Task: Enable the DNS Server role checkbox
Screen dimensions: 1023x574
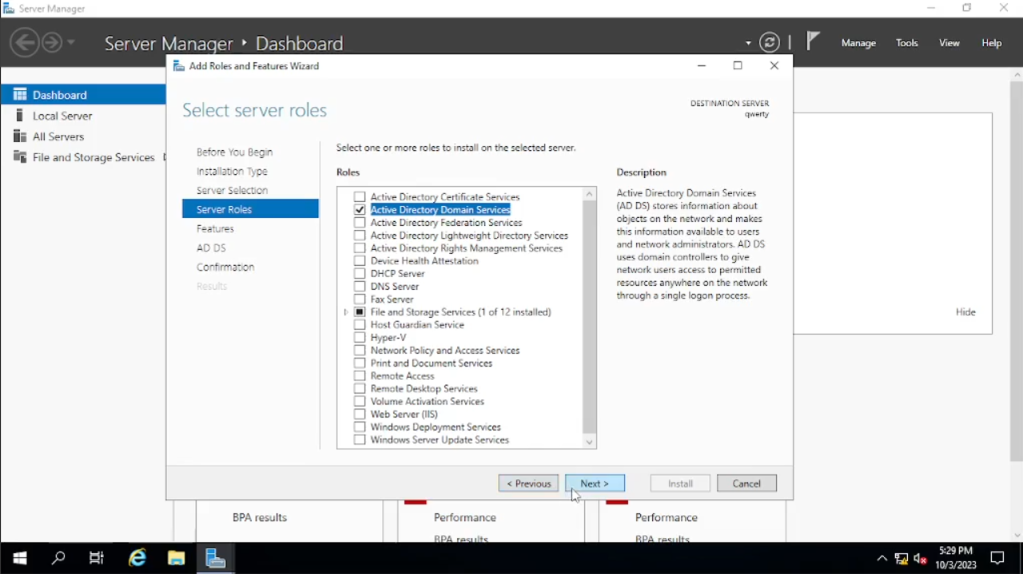Action: (360, 287)
